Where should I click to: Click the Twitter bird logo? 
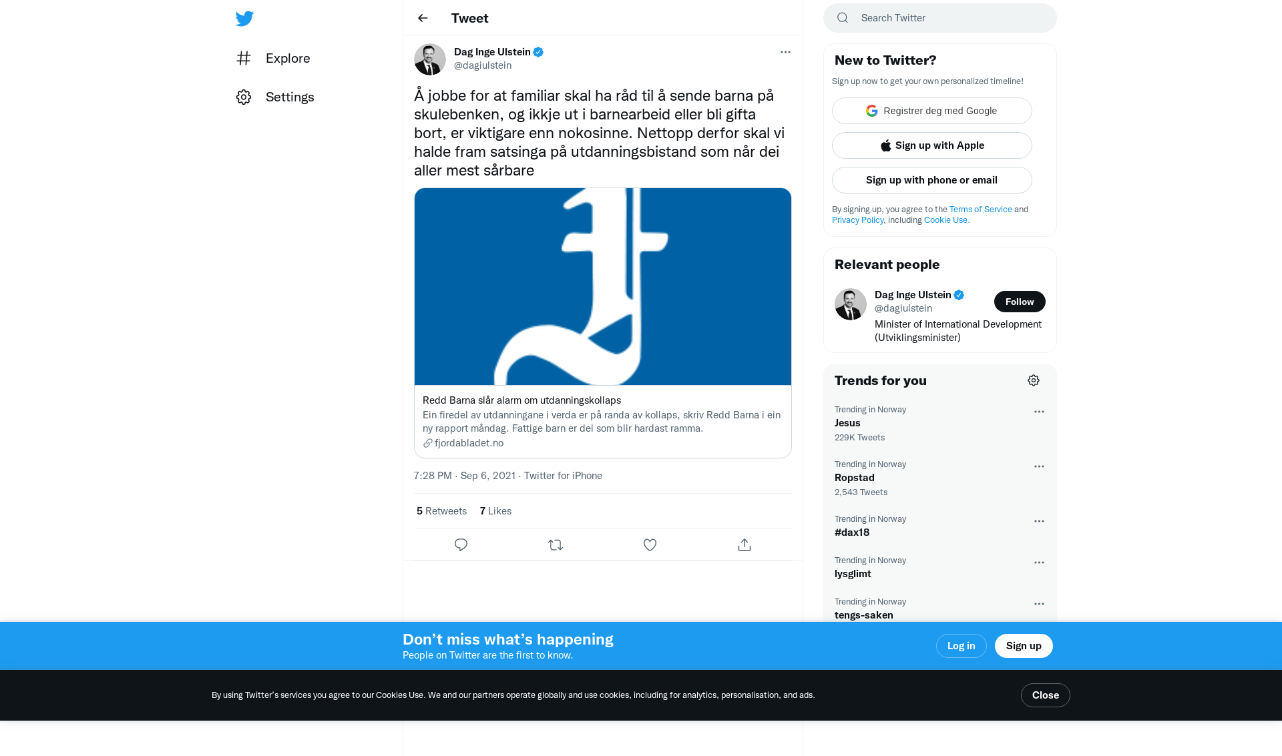point(244,18)
